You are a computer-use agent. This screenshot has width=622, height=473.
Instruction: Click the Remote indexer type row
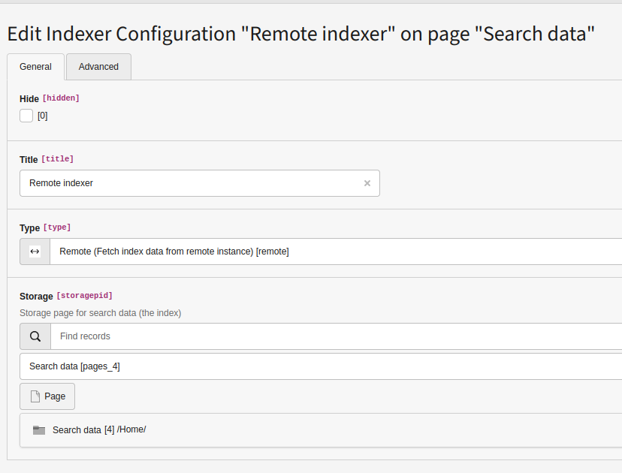173,251
